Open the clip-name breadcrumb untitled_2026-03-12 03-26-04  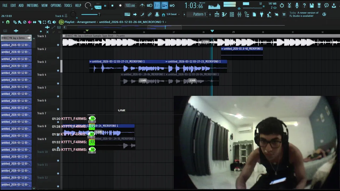131,22
